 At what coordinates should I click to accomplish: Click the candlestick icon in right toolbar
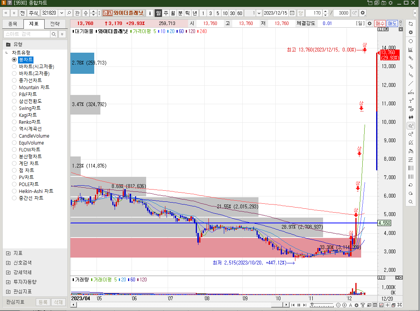click(411, 117)
